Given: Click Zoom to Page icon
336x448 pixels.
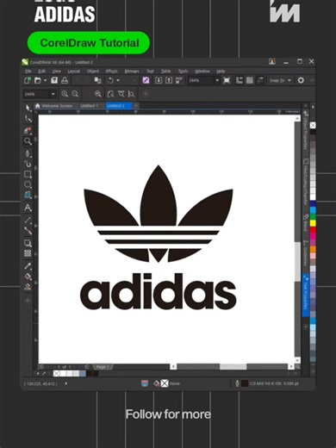Looking at the screenshot, I should point(110,94).
